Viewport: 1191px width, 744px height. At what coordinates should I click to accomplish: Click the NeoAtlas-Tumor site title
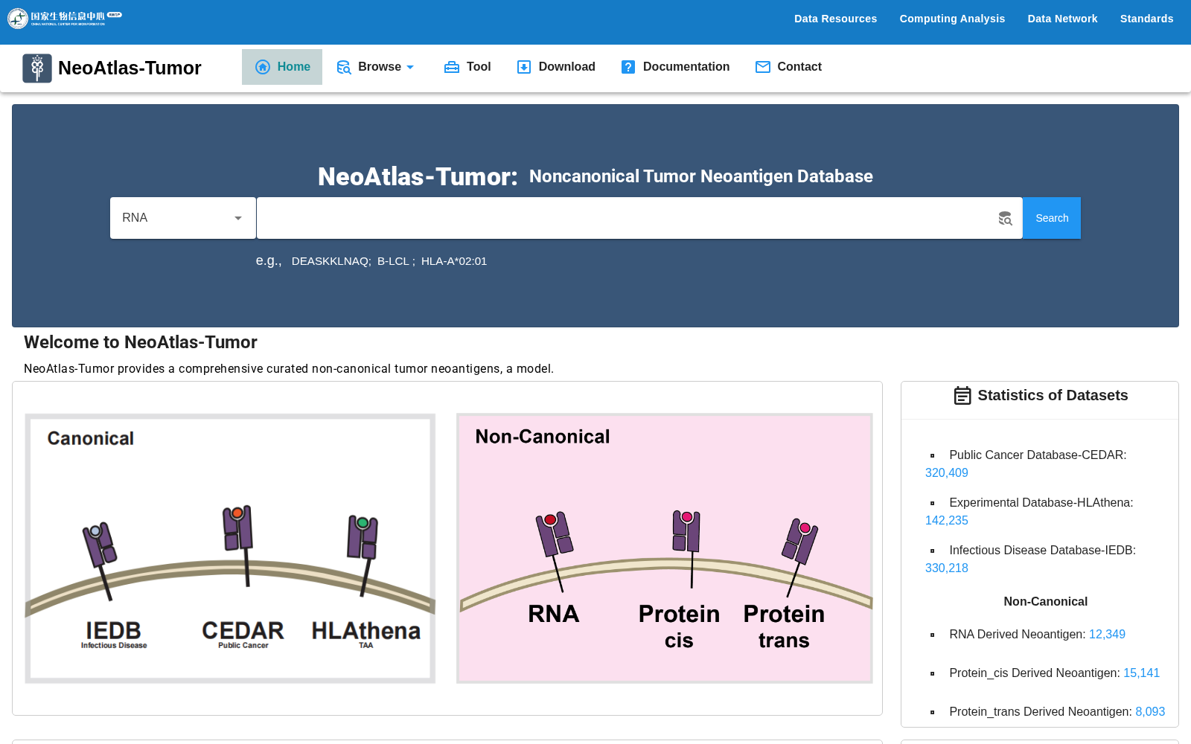click(x=130, y=68)
